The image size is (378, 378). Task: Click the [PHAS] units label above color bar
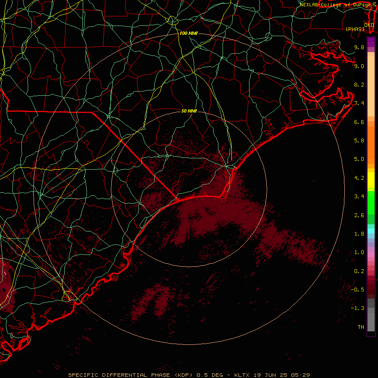pos(355,29)
